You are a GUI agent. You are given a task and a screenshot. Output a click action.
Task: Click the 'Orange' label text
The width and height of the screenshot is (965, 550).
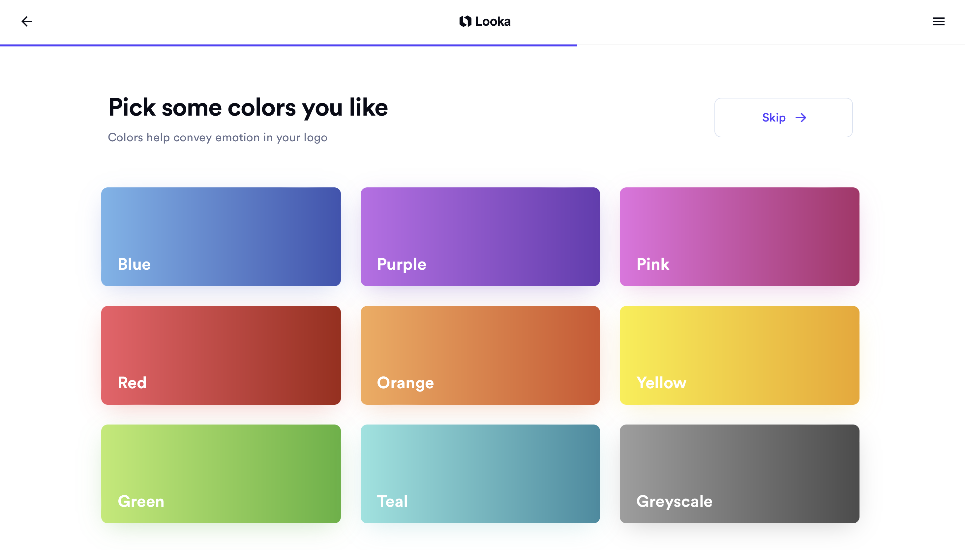pos(405,383)
